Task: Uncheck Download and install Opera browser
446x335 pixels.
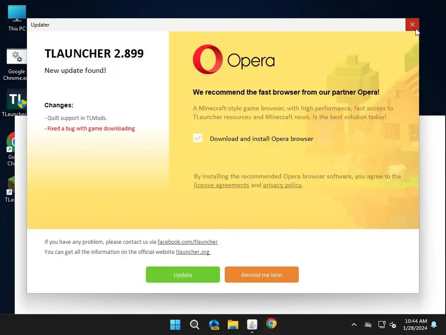Action: point(198,138)
